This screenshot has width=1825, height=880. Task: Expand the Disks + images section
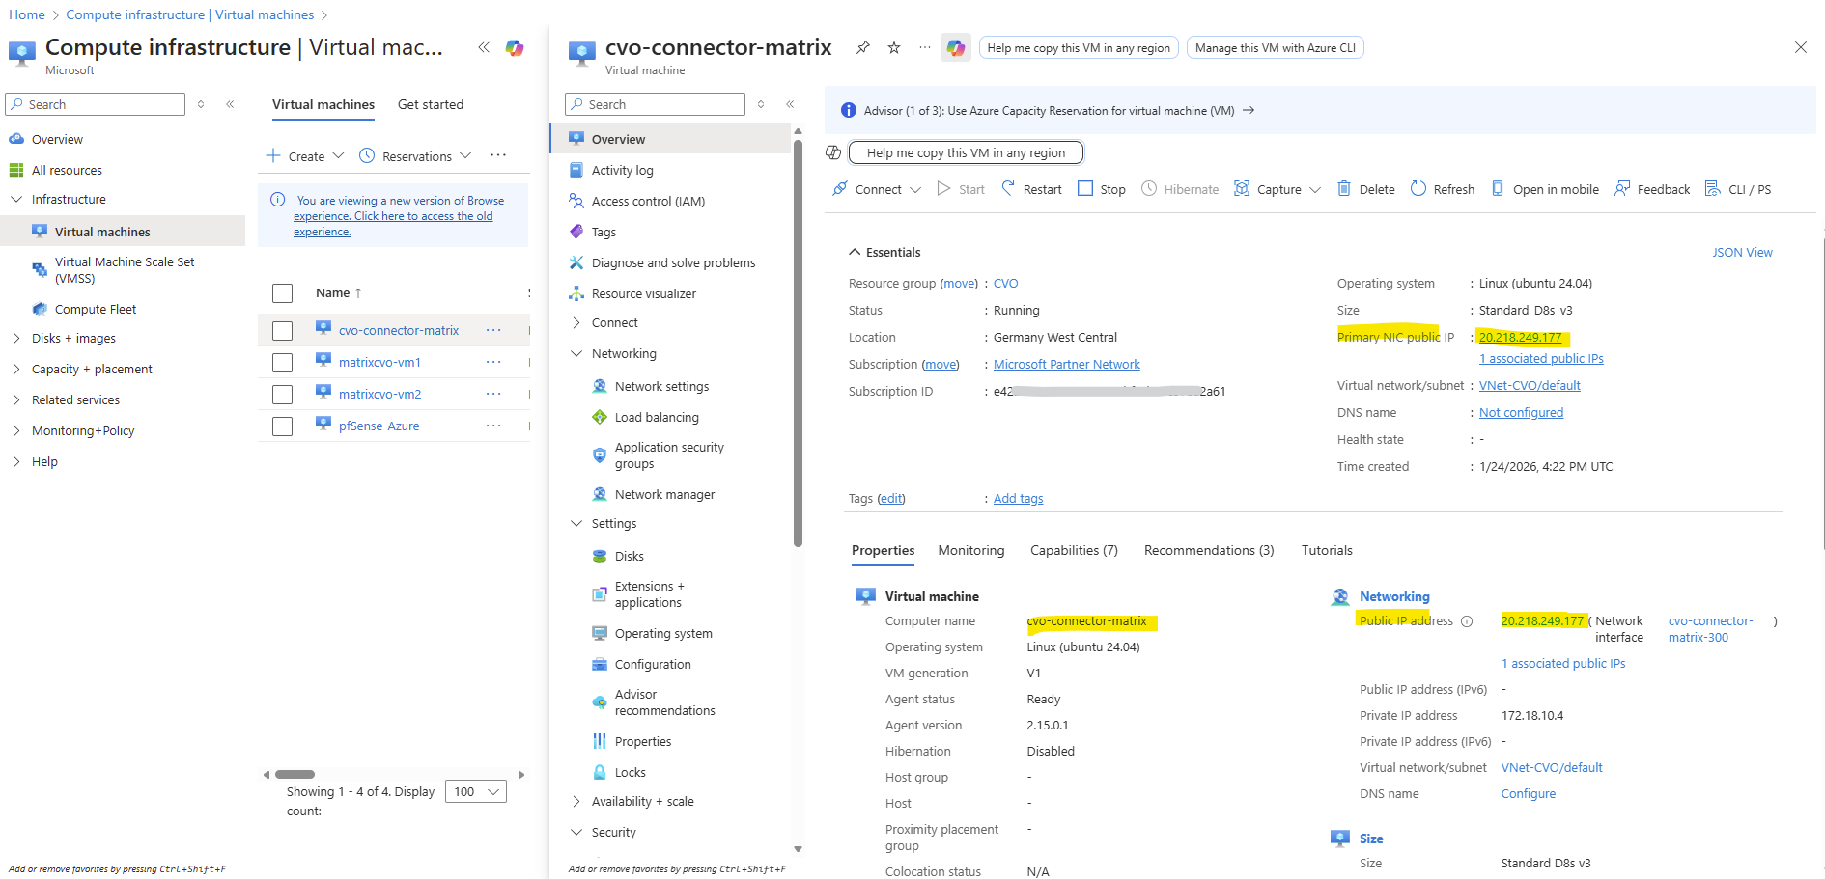pyautogui.click(x=16, y=339)
